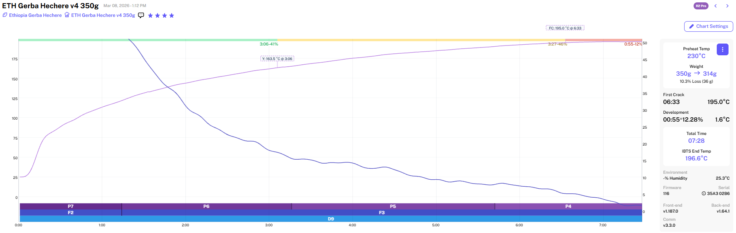Click the serial number info icon
The height and width of the screenshot is (233, 736).
704,193
